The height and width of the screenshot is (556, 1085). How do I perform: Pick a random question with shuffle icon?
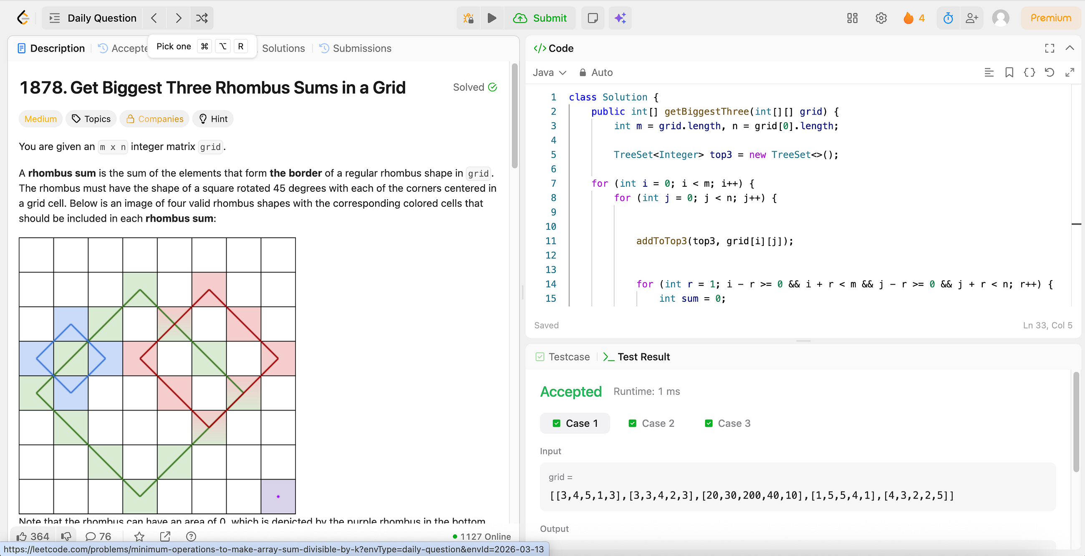click(x=202, y=18)
